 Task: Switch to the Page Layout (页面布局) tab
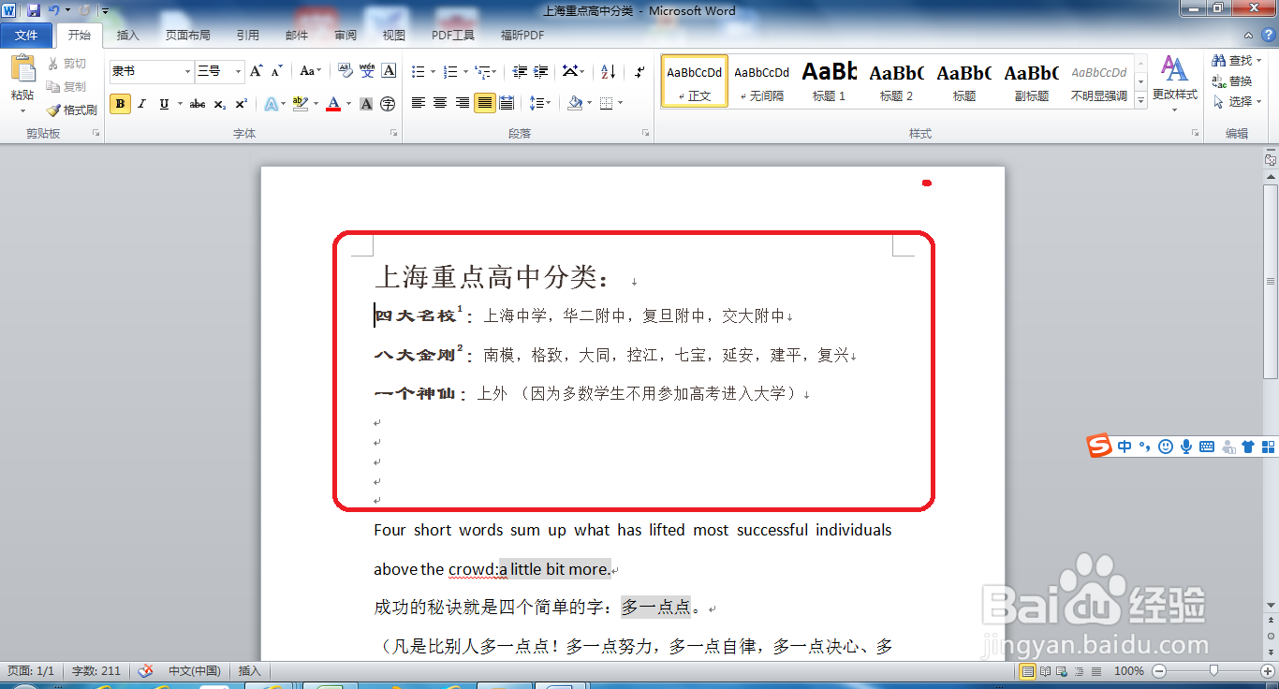click(188, 36)
